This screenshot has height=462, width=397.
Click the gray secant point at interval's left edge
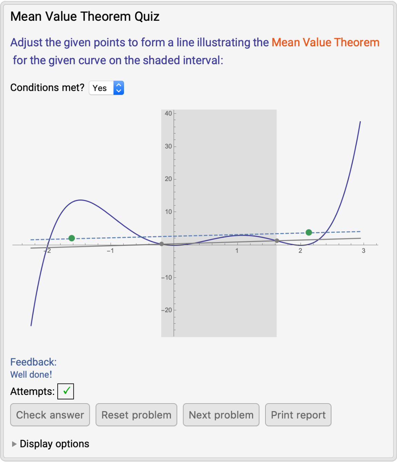(162, 244)
